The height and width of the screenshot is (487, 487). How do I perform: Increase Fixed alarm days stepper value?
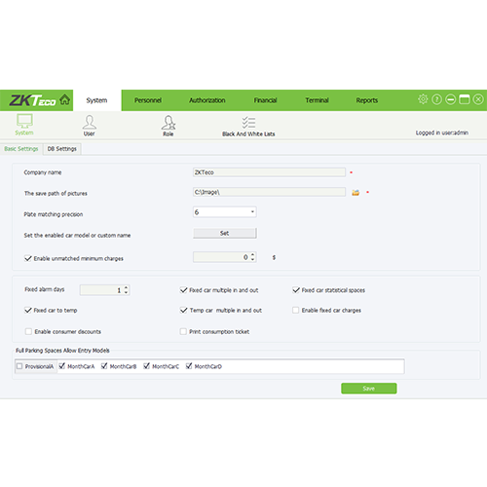tap(127, 287)
